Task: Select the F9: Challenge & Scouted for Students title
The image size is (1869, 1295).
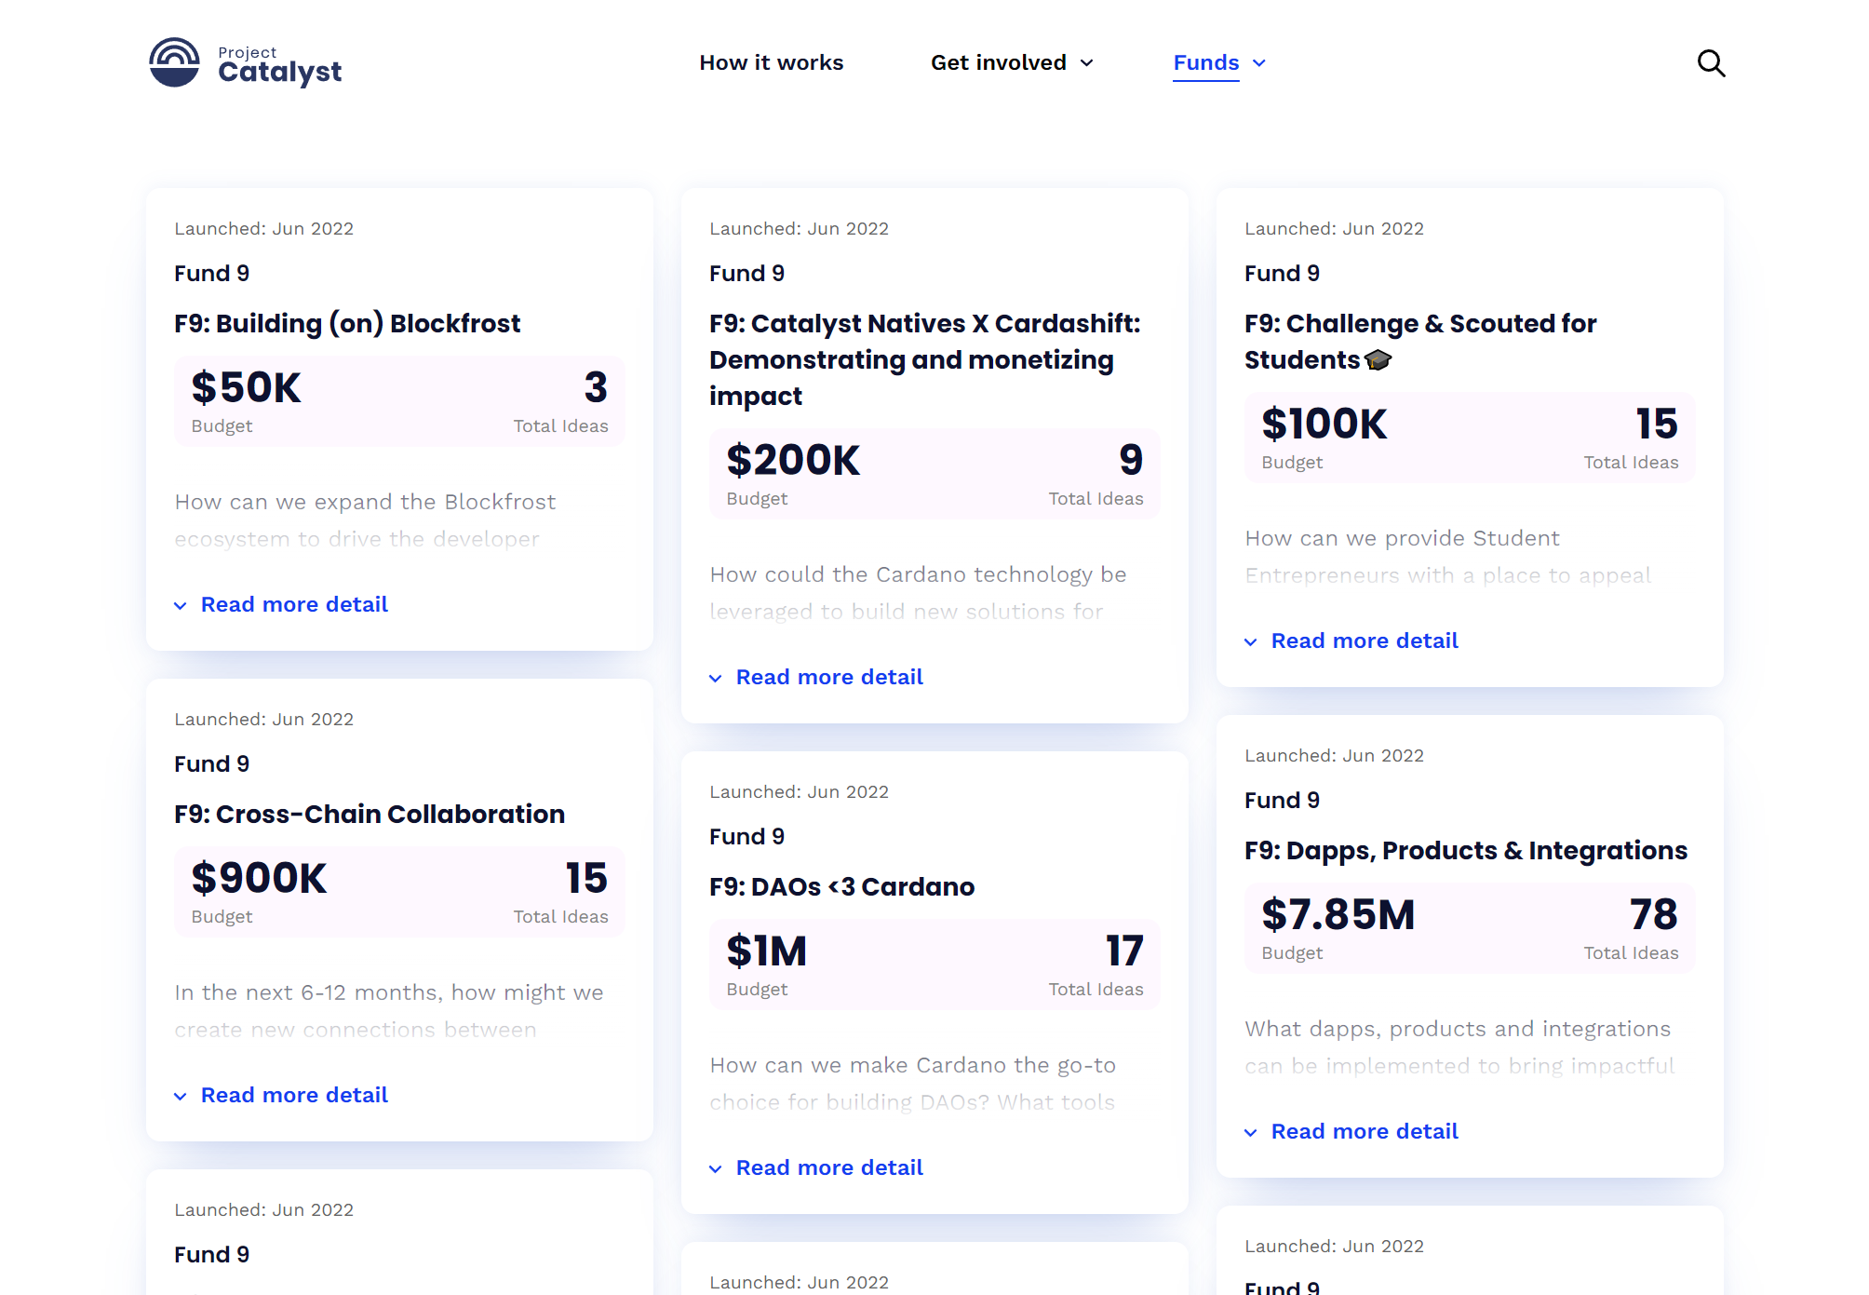Action: pyautogui.click(x=1420, y=342)
